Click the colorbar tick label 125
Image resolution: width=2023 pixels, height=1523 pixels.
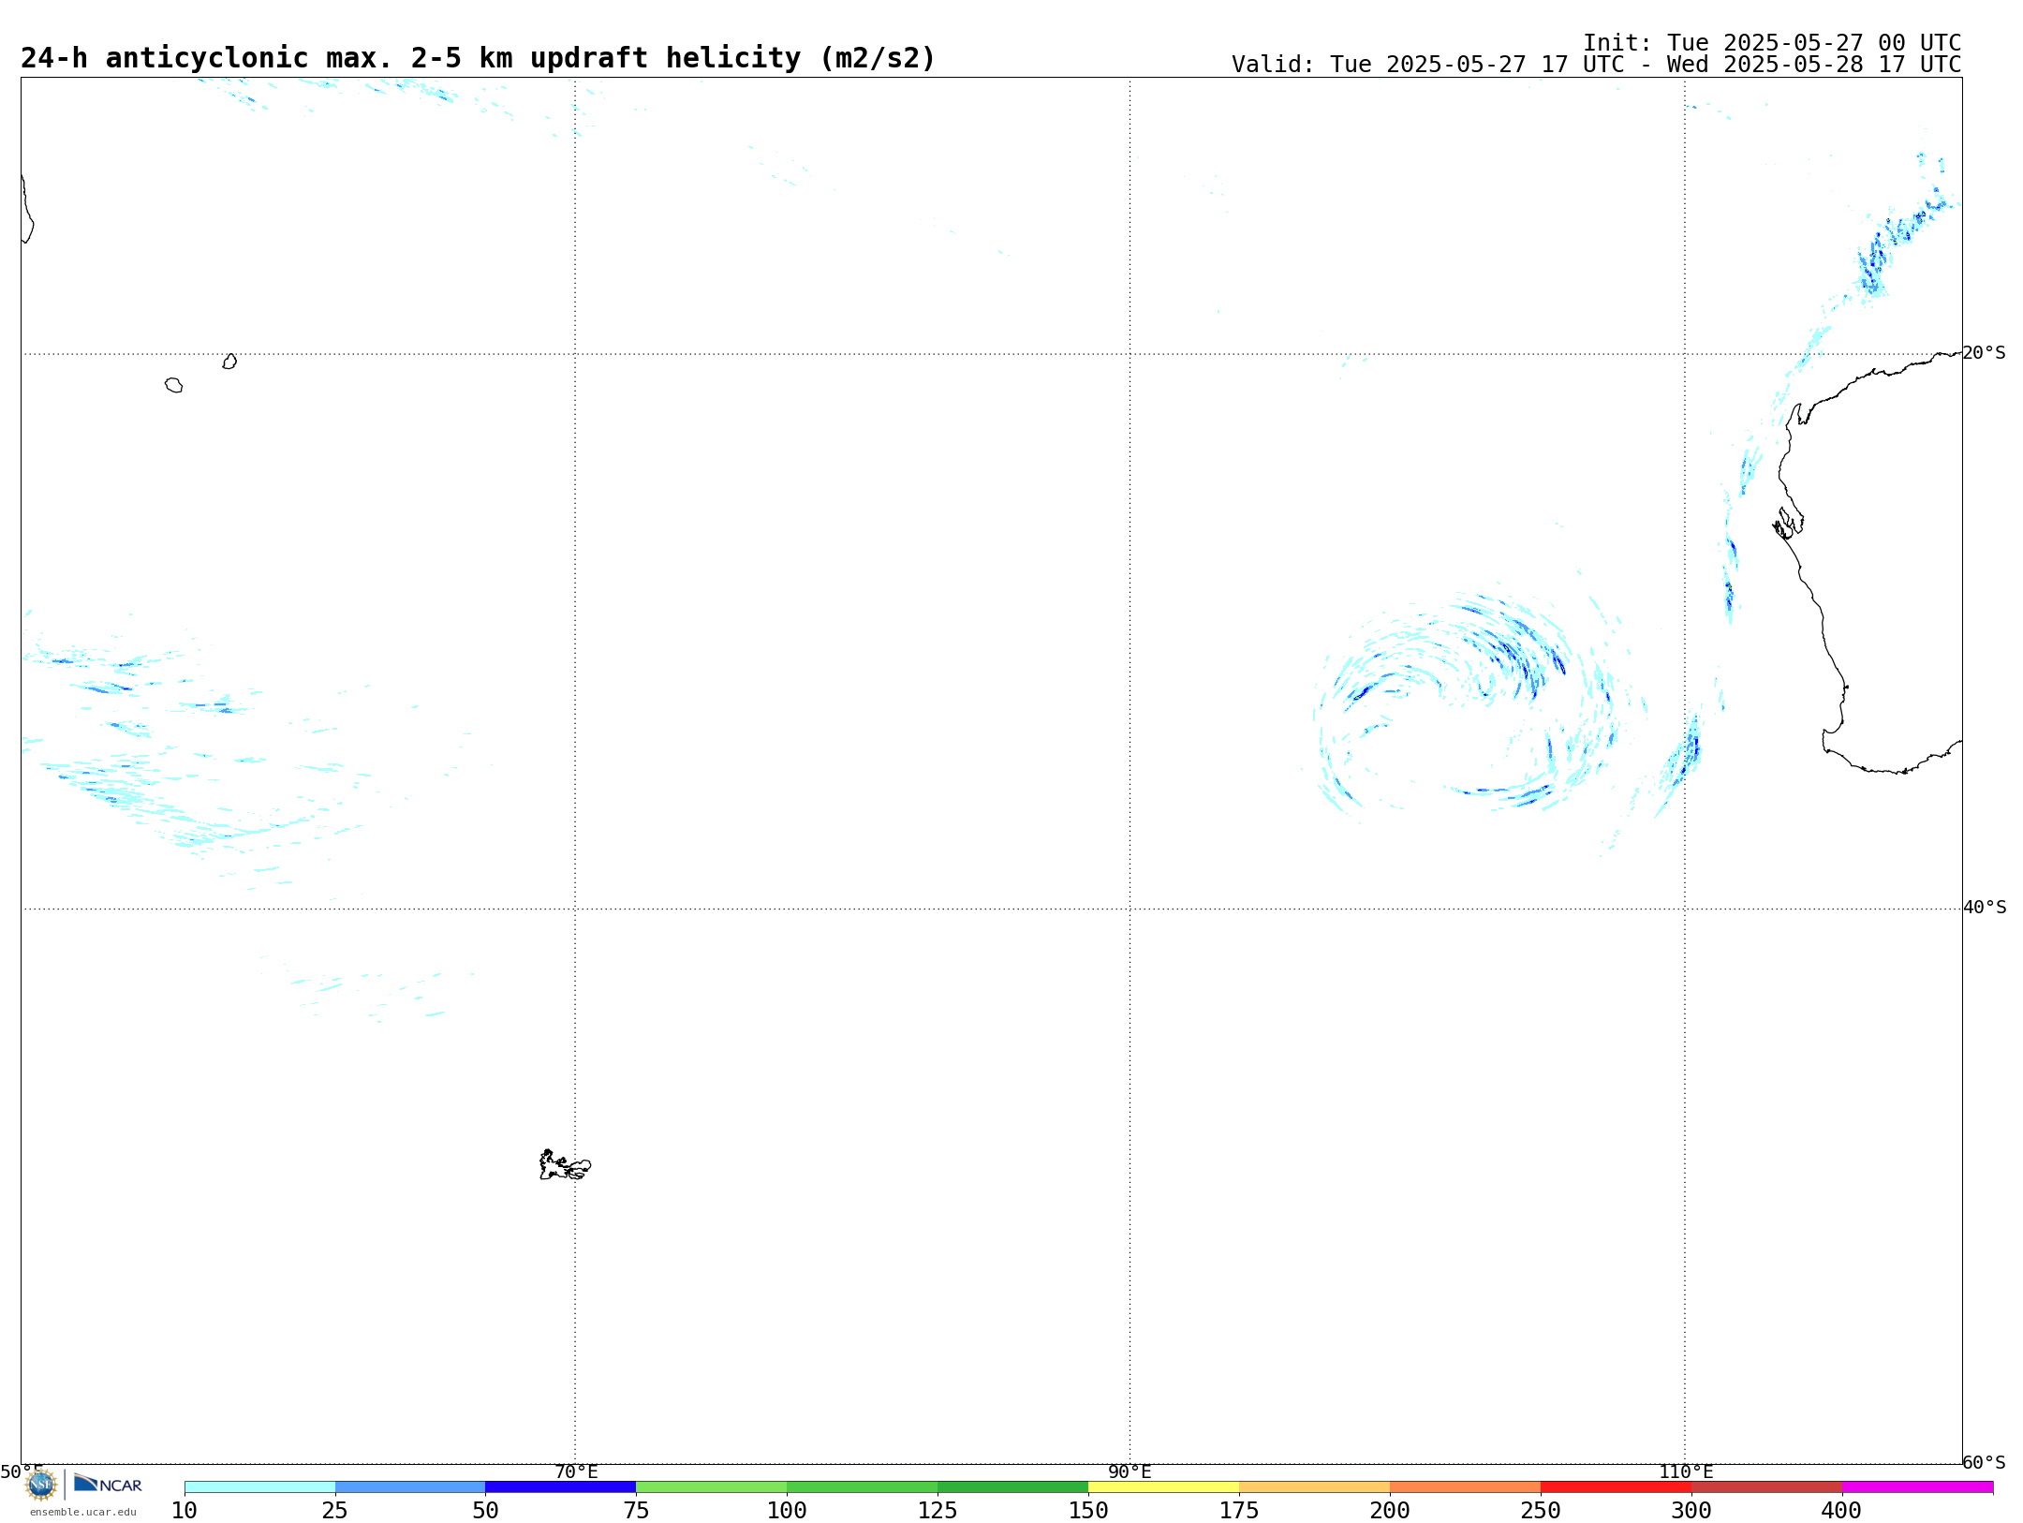pos(938,1511)
